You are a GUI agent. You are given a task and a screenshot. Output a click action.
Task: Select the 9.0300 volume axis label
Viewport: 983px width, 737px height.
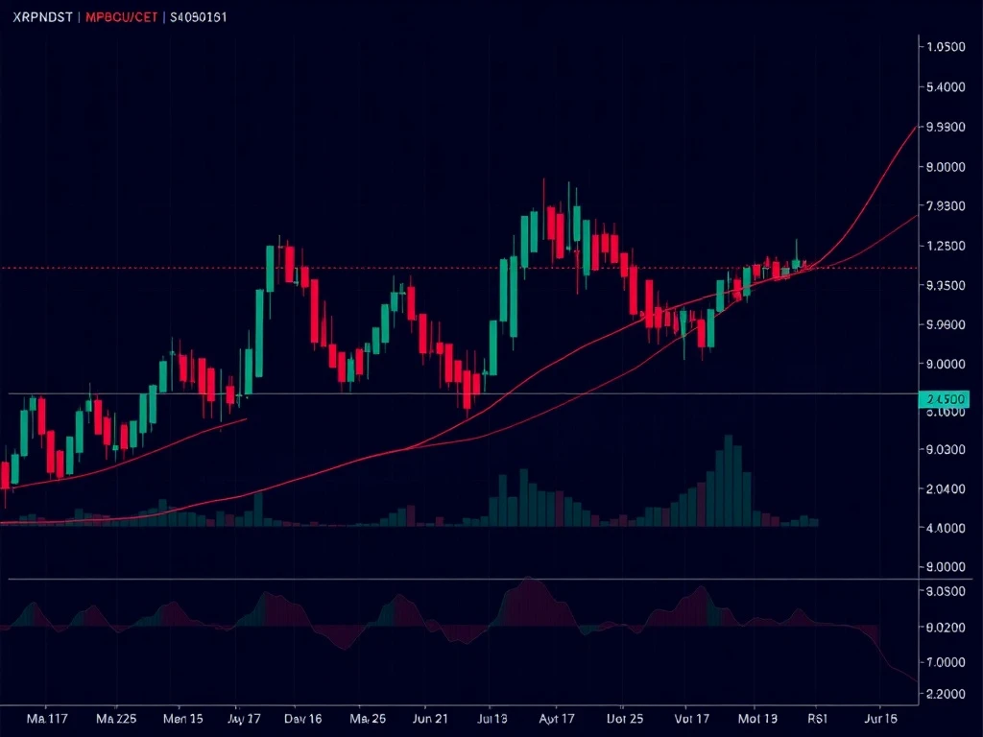point(946,449)
